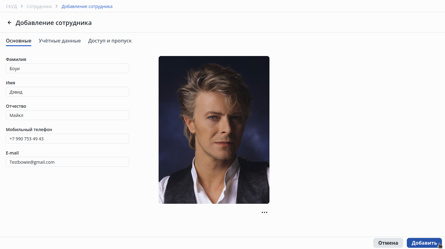The image size is (445, 249).
Task: Click the Мобильный телефон label
Action: pyautogui.click(x=29, y=130)
